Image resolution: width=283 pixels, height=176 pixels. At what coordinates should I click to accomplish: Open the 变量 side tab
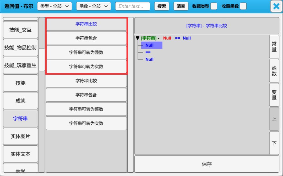point(274,95)
